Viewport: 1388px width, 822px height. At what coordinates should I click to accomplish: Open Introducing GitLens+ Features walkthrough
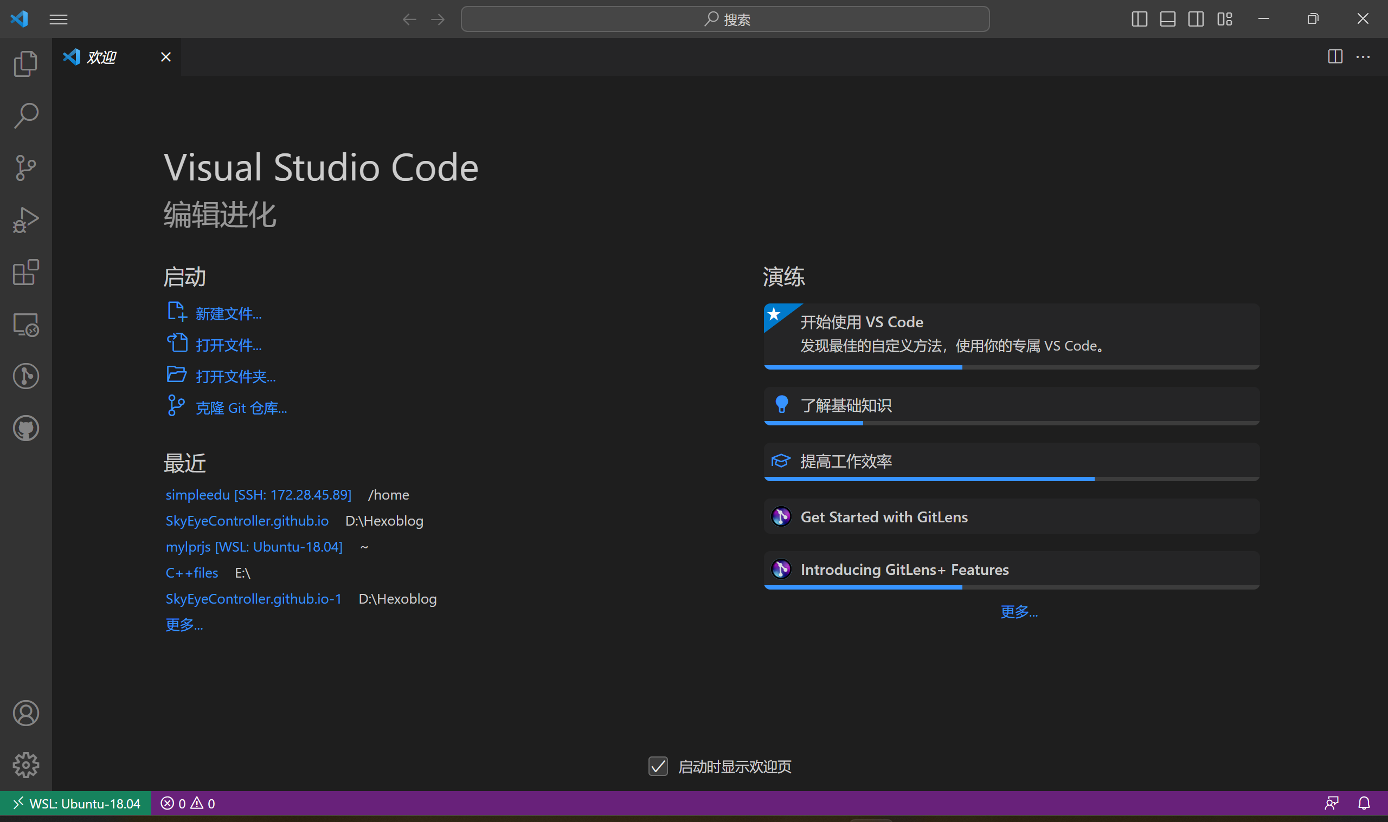click(1011, 569)
